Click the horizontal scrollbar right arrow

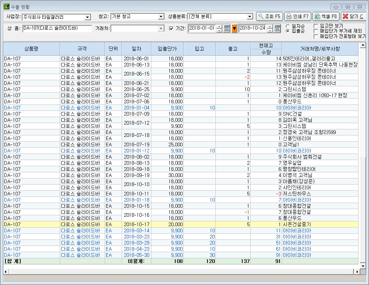tap(357, 272)
